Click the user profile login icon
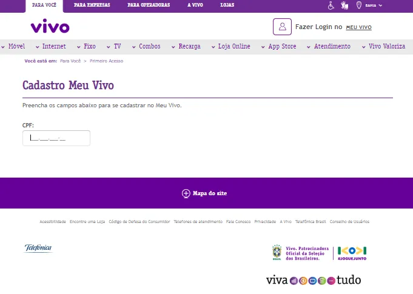 point(282,27)
